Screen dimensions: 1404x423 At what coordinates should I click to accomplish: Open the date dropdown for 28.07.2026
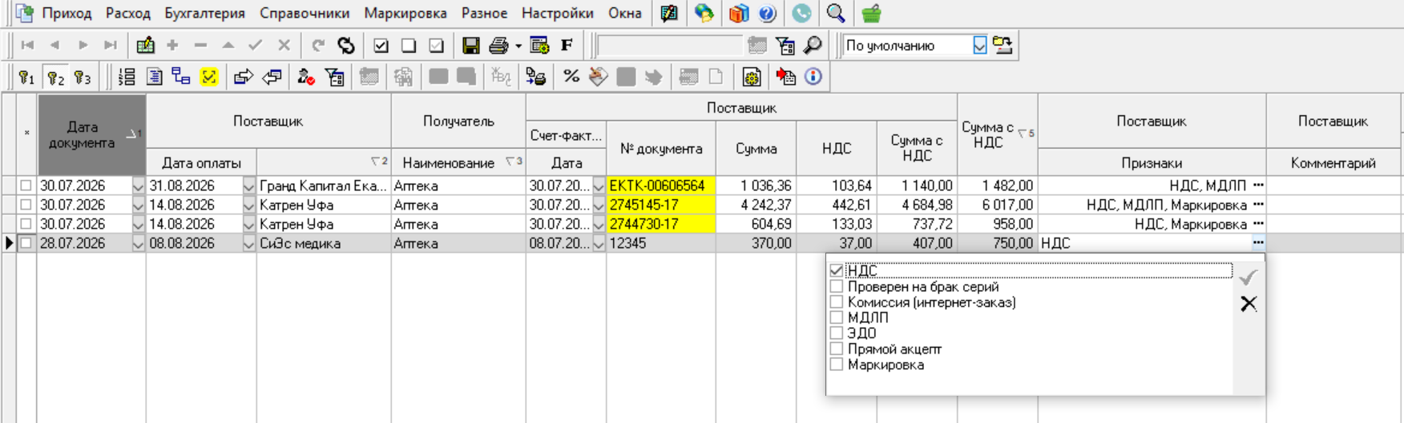[x=138, y=243]
